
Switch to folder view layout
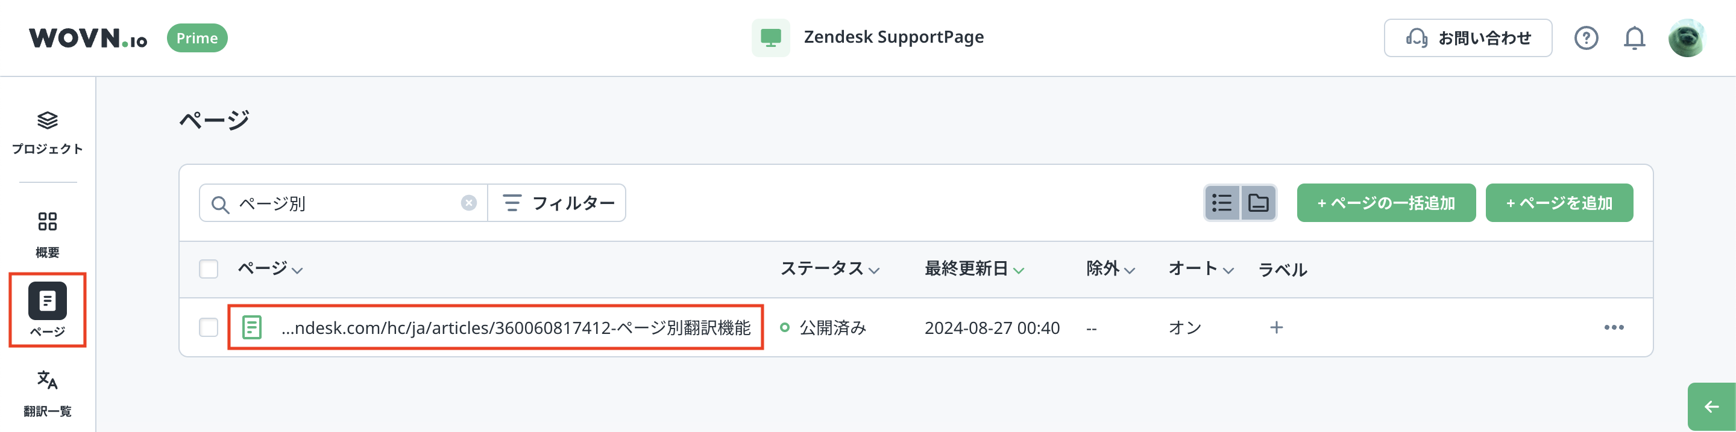(x=1258, y=203)
